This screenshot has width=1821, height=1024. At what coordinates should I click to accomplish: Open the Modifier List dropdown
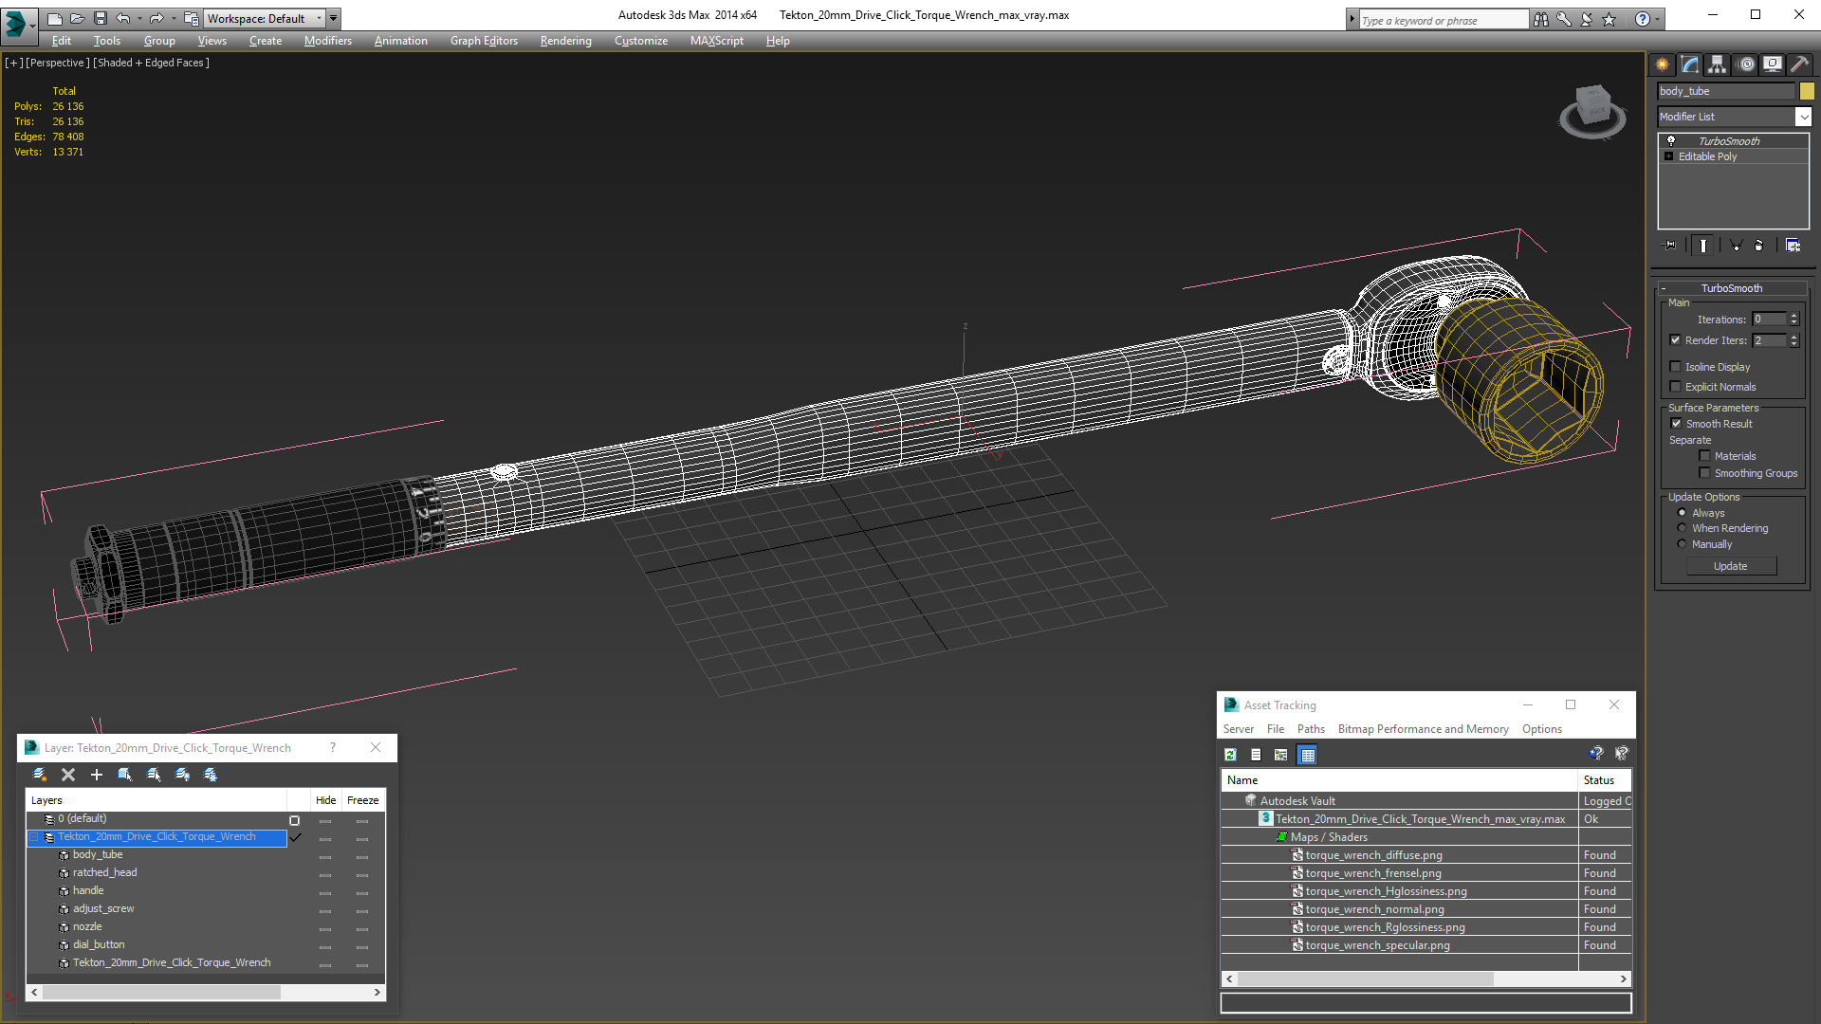pyautogui.click(x=1803, y=117)
